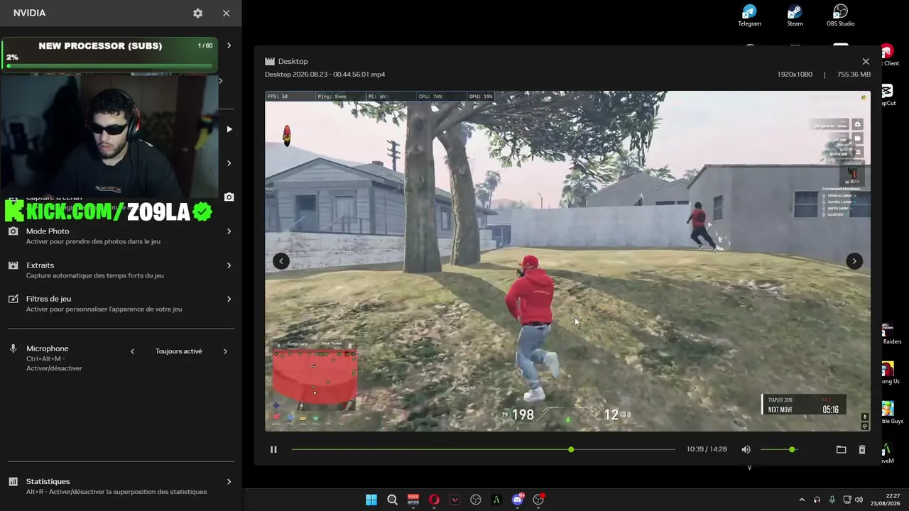Close the NVIDIA overlay panel
Screen dimensions: 909x511
coord(226,13)
